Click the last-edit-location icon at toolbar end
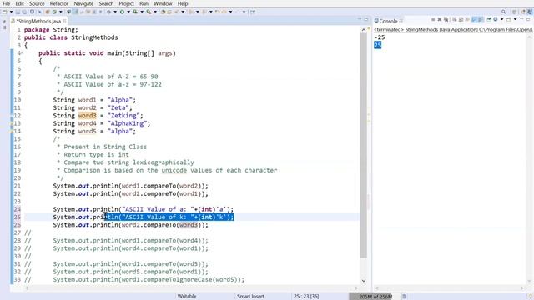 [x=253, y=12]
